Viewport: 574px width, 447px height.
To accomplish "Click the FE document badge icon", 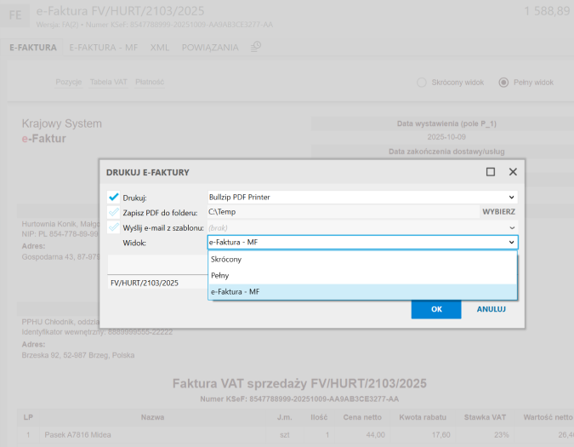I will click(x=17, y=15).
